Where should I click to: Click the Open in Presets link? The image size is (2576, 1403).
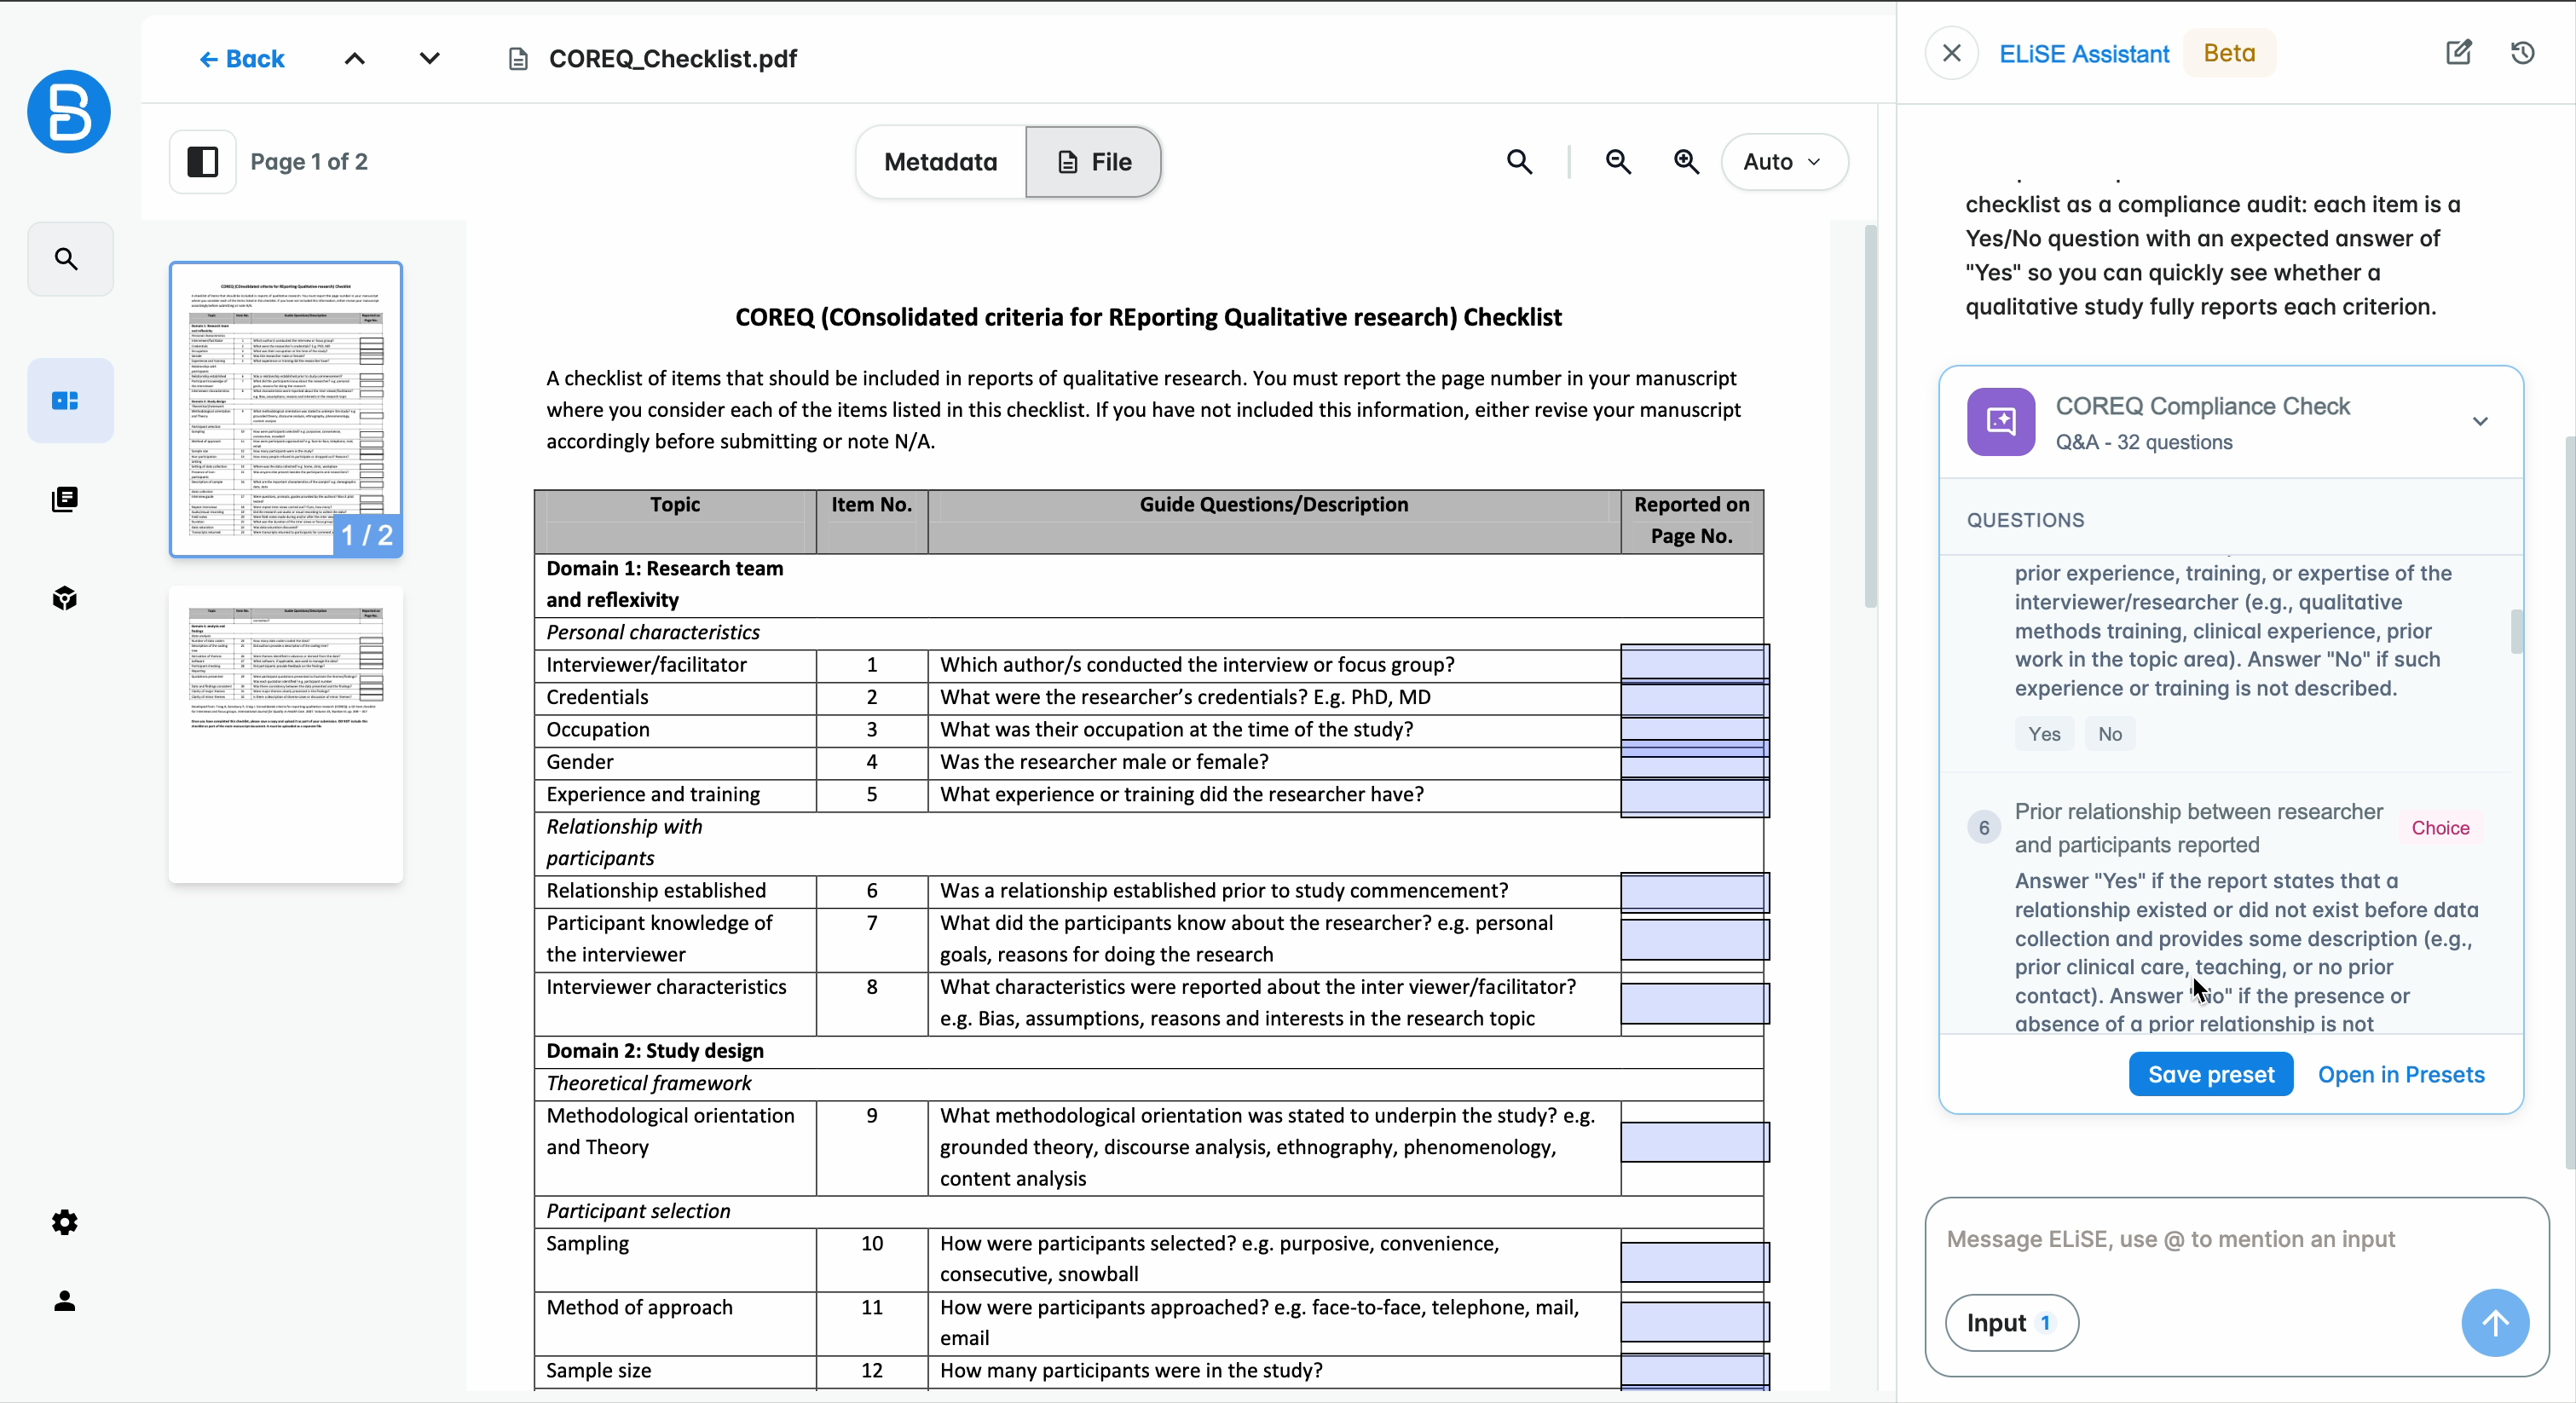pos(2400,1074)
